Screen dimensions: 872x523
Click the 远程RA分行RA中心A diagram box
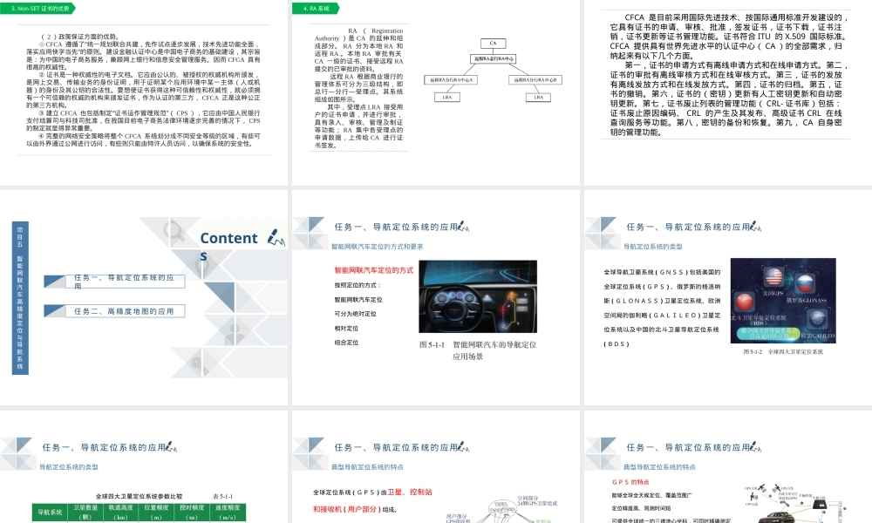451,80
